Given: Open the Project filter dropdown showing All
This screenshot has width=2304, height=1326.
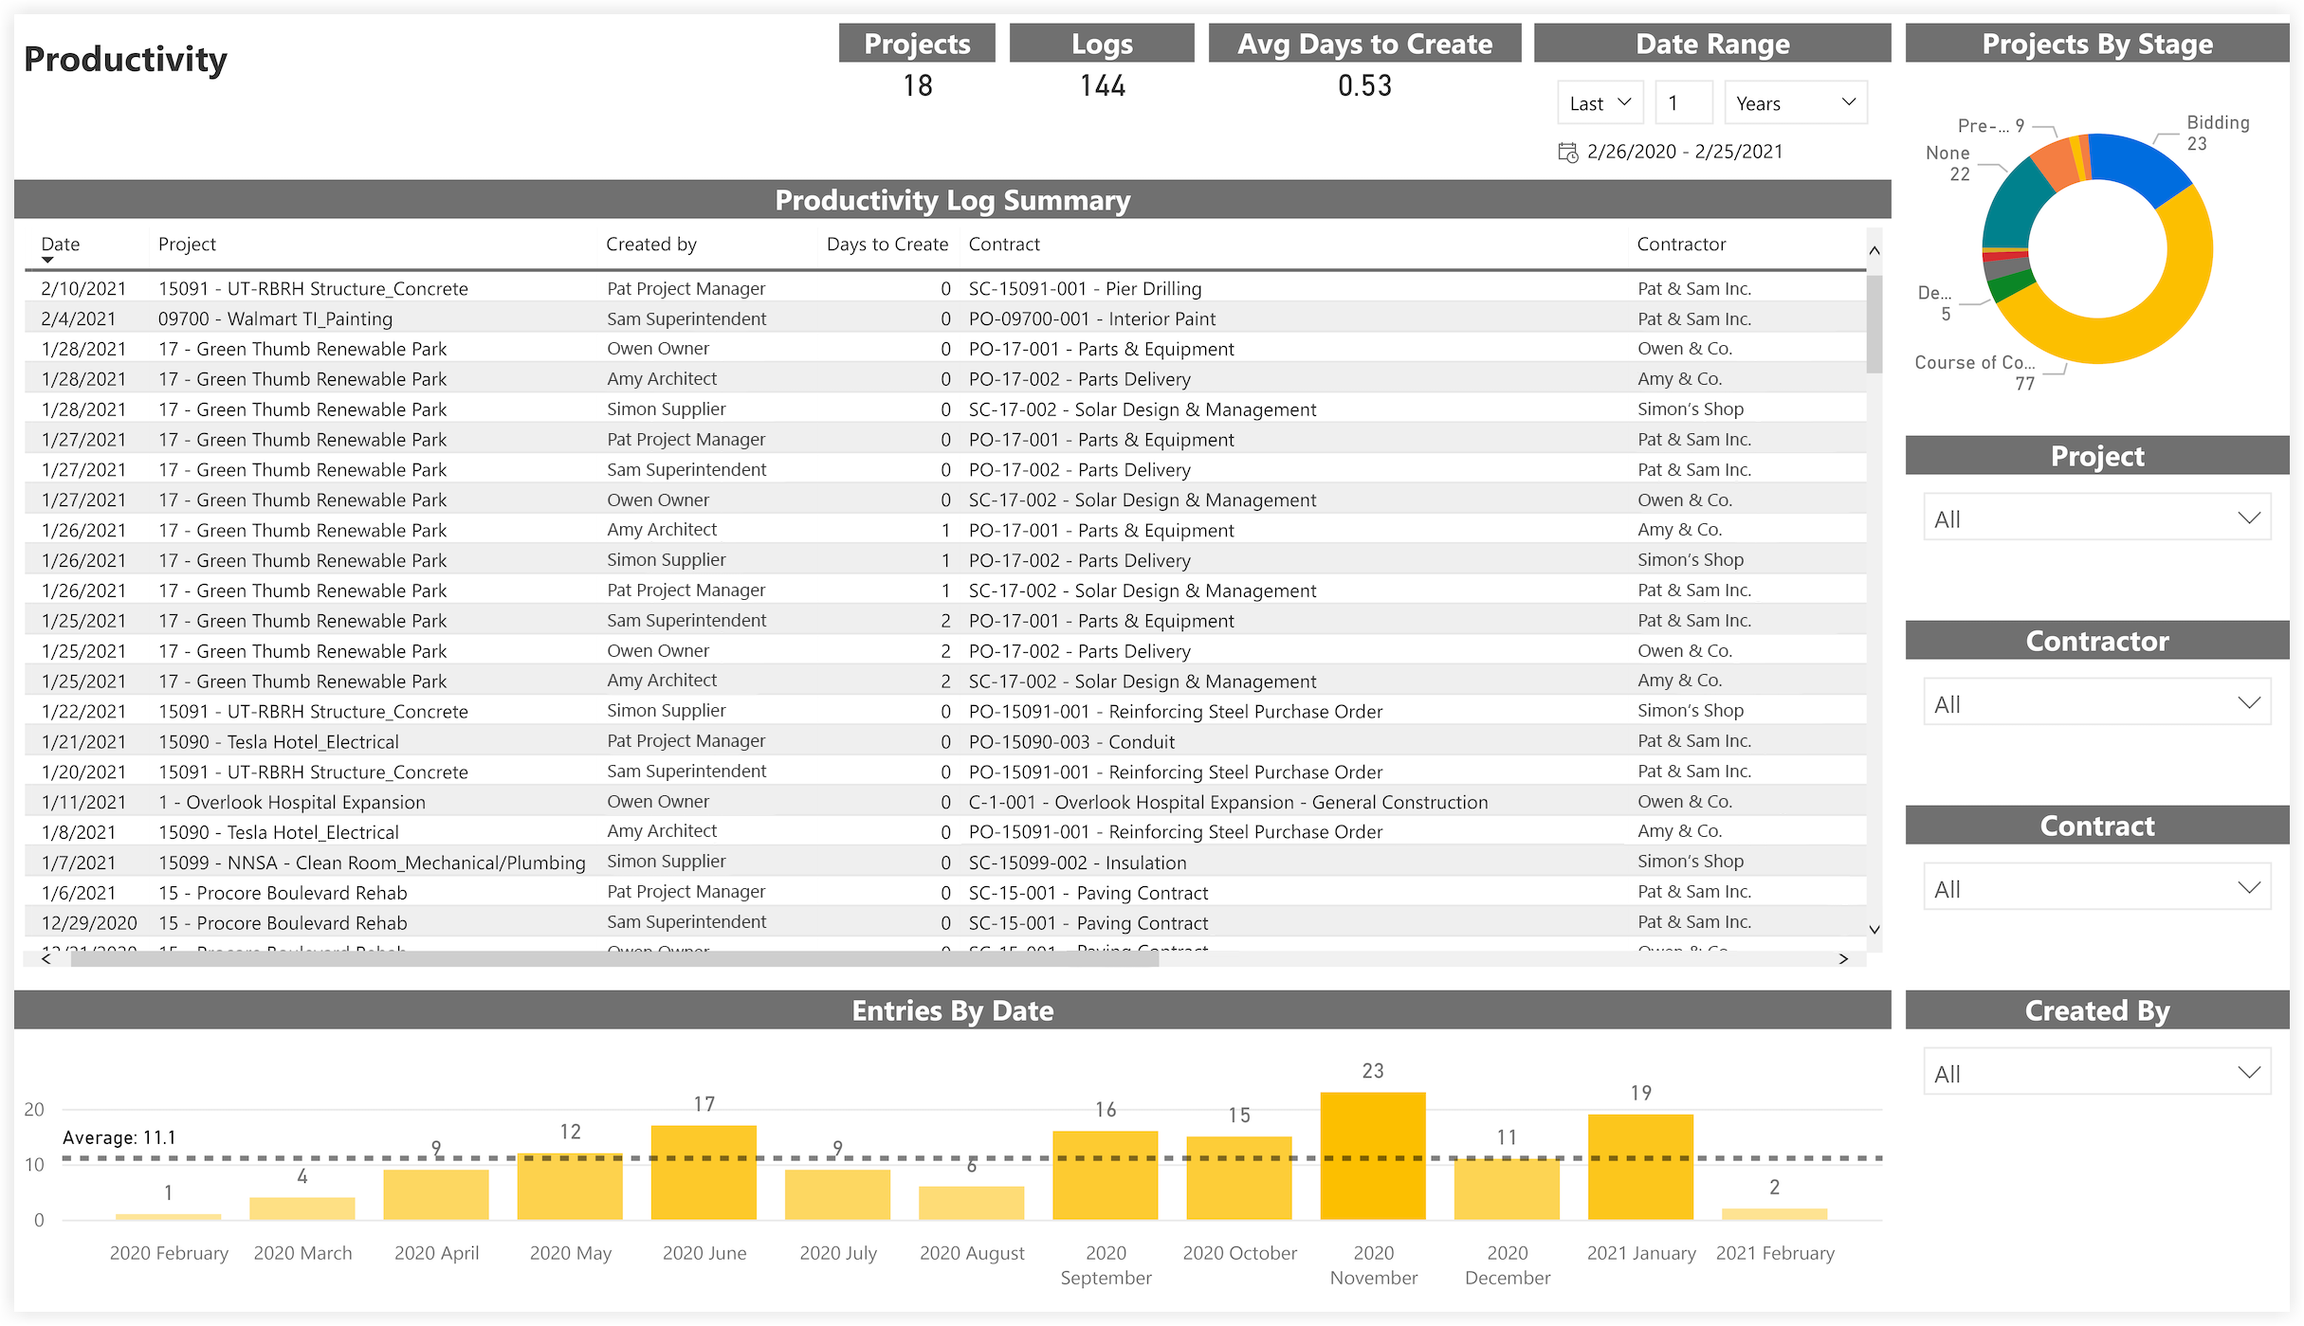Looking at the screenshot, I should 2095,518.
